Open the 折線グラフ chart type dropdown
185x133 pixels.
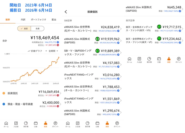point(37,51)
